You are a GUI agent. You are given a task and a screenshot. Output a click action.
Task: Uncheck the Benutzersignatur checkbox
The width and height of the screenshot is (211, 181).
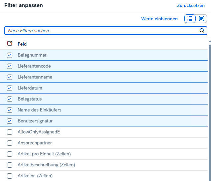[10, 121]
